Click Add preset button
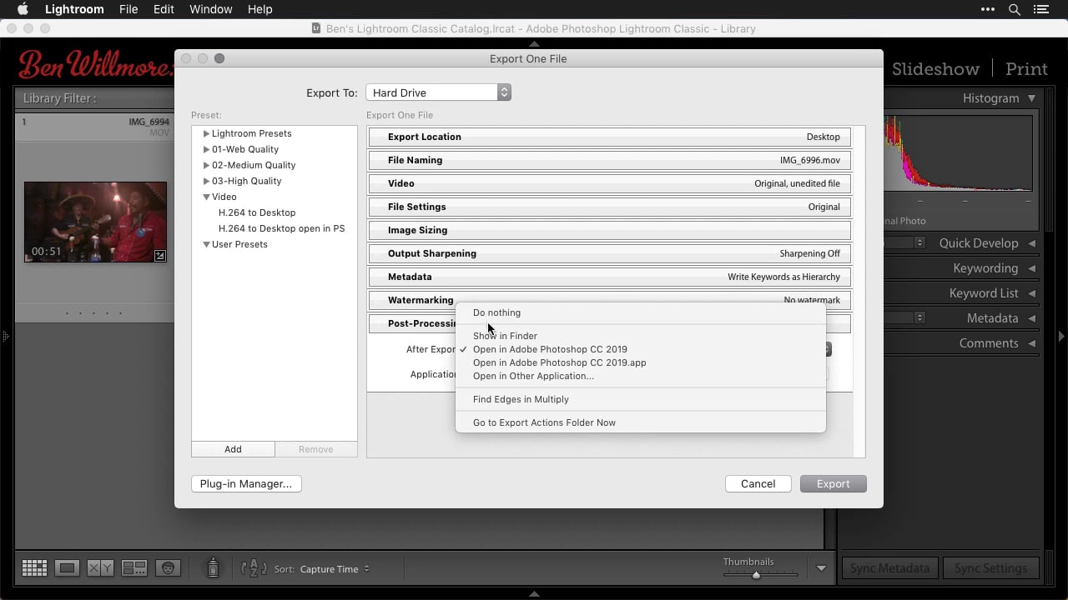Viewport: 1068px width, 600px height. (233, 449)
